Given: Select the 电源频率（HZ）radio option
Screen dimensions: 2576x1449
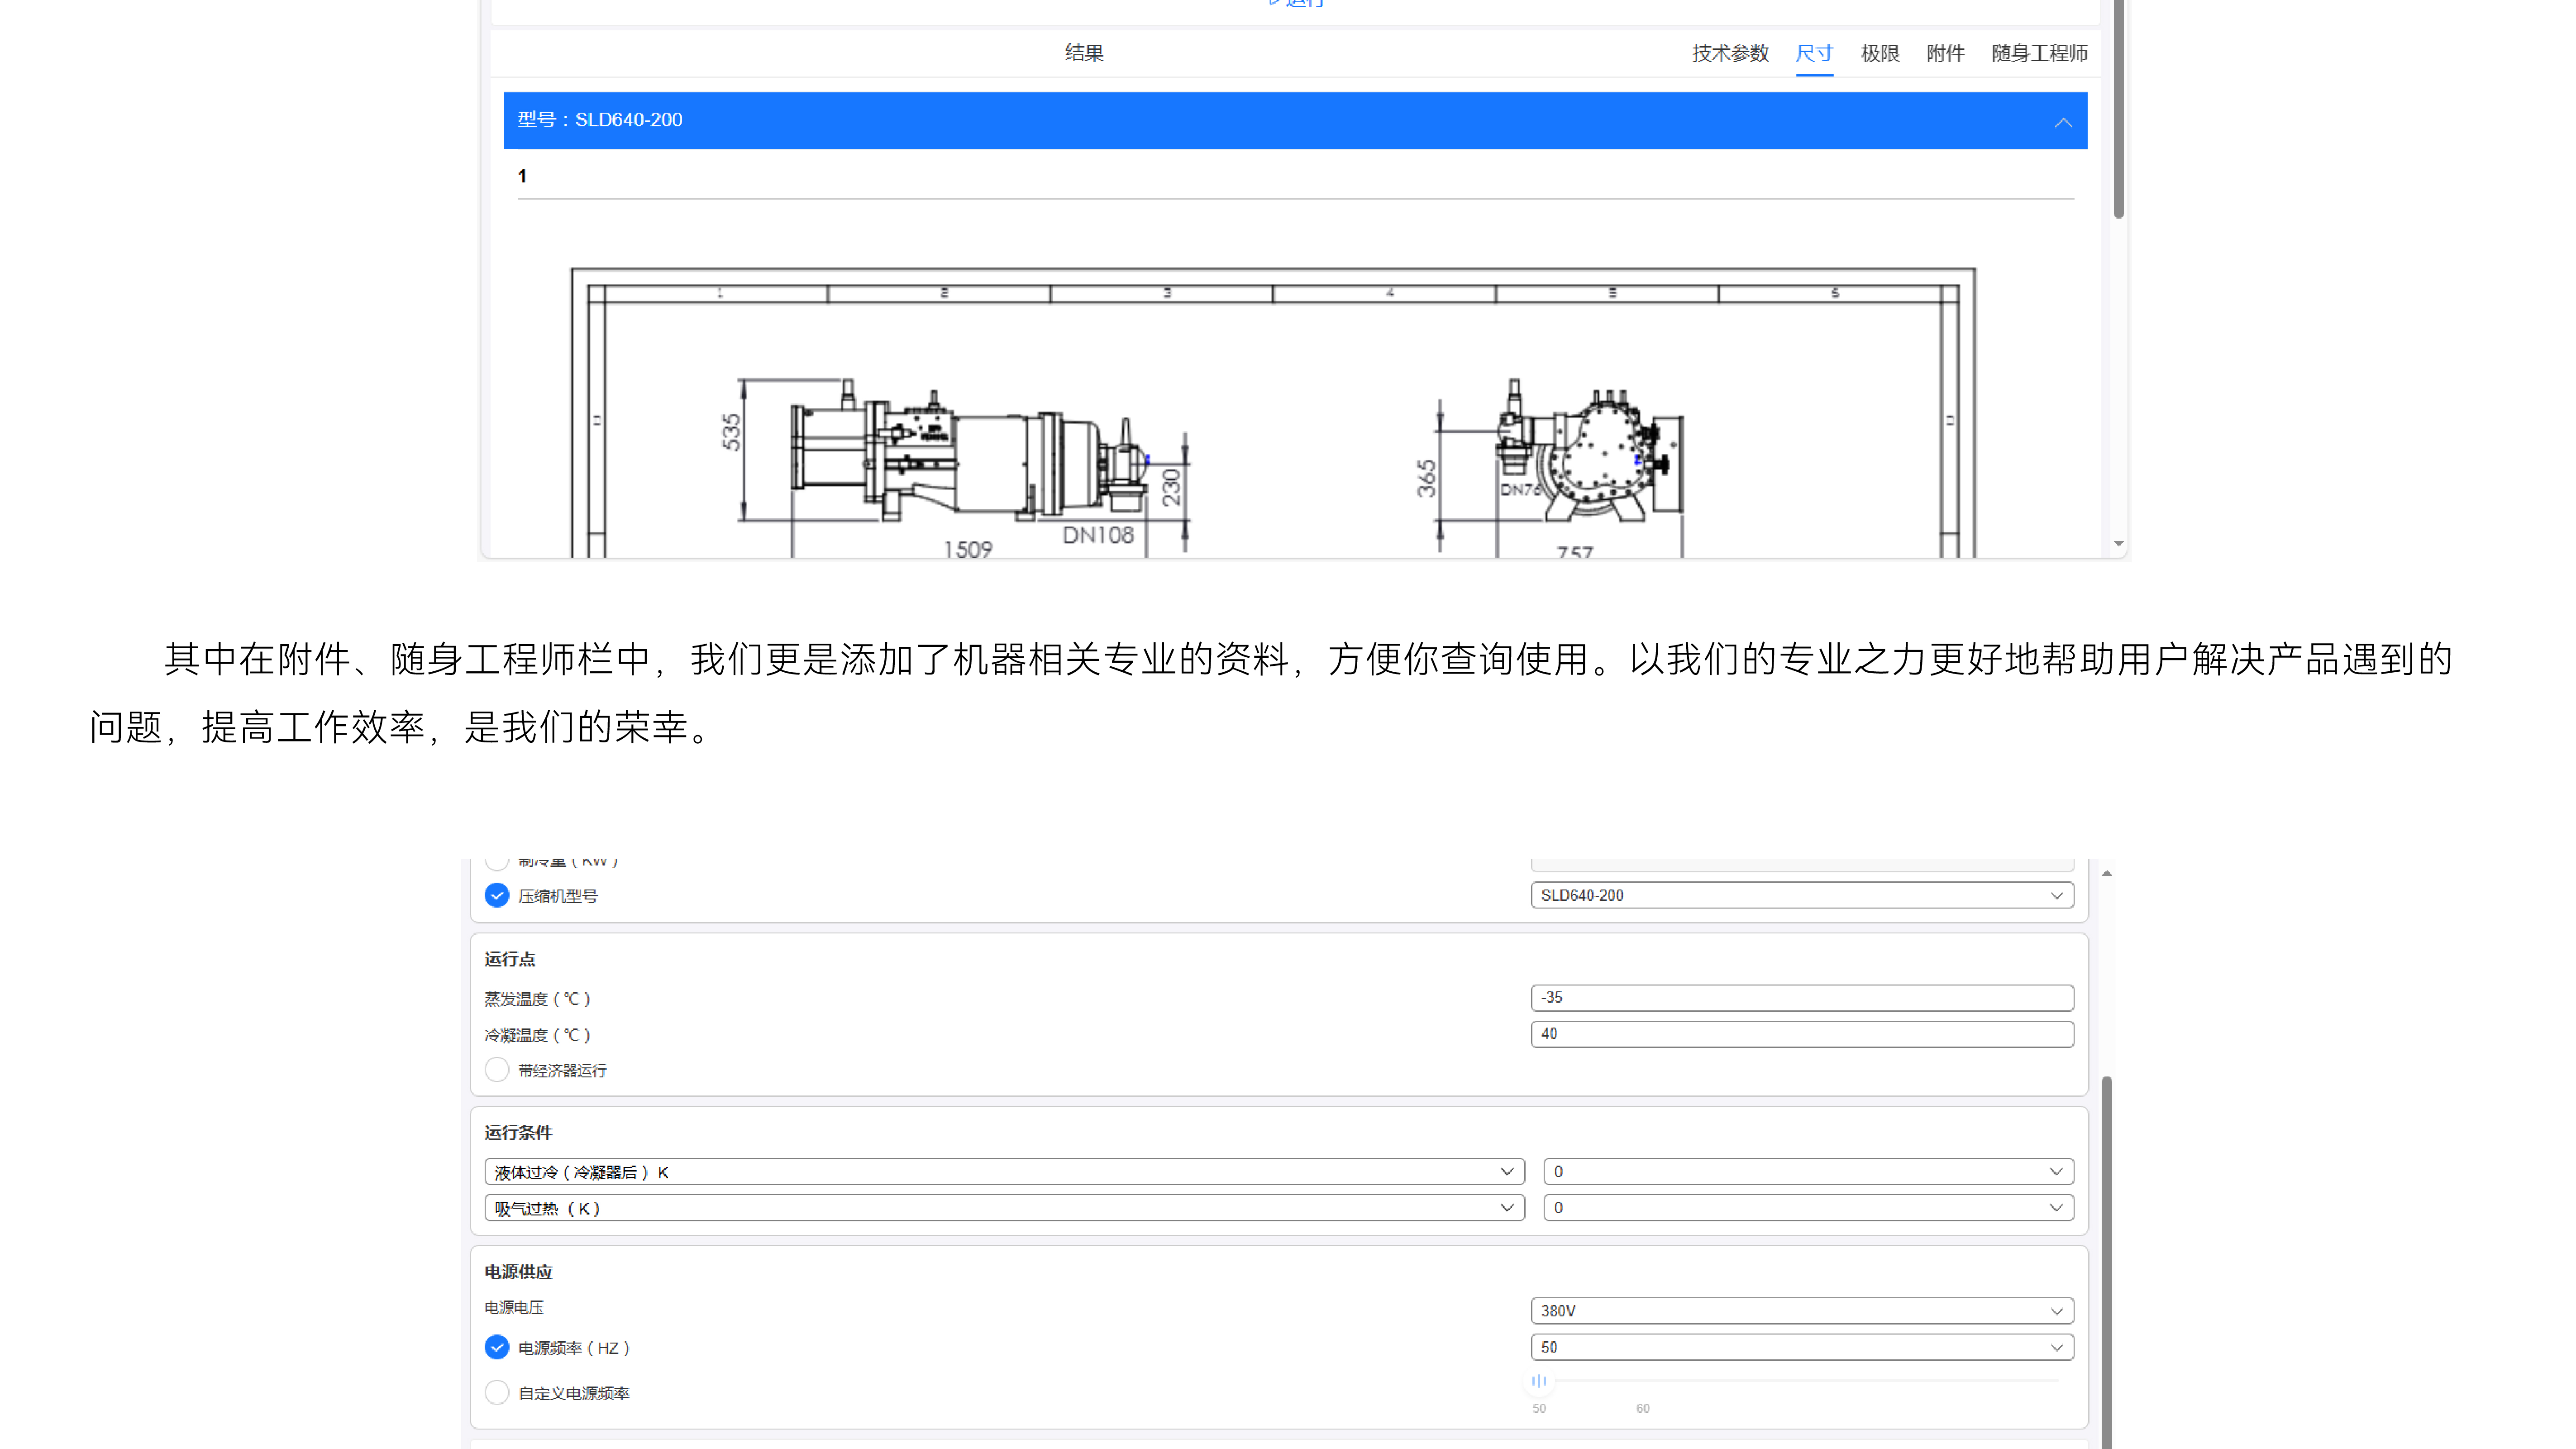Looking at the screenshot, I should point(497,1347).
